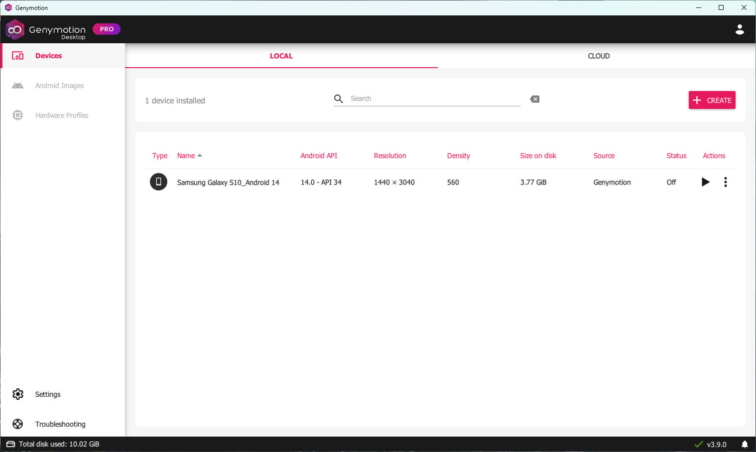This screenshot has width=756, height=452.
Task: Click the Hardware Profiles chip icon
Action: (x=18, y=115)
